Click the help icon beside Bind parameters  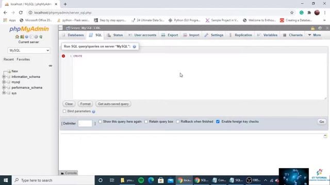[x=94, y=112]
